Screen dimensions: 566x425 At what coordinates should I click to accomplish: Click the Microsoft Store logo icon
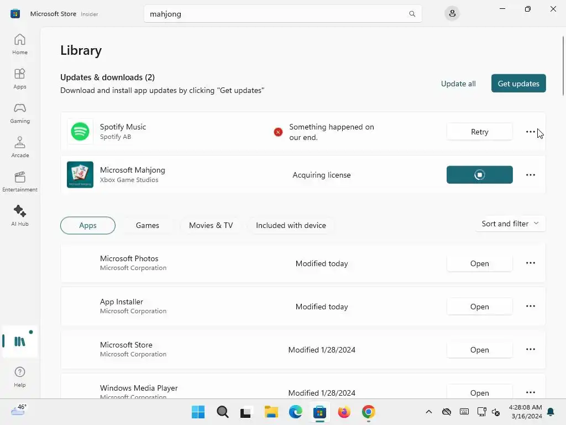[15, 14]
